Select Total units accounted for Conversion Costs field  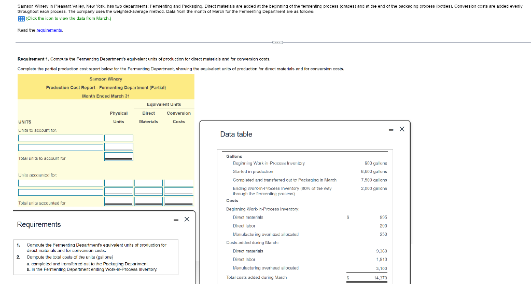[x=179, y=201]
